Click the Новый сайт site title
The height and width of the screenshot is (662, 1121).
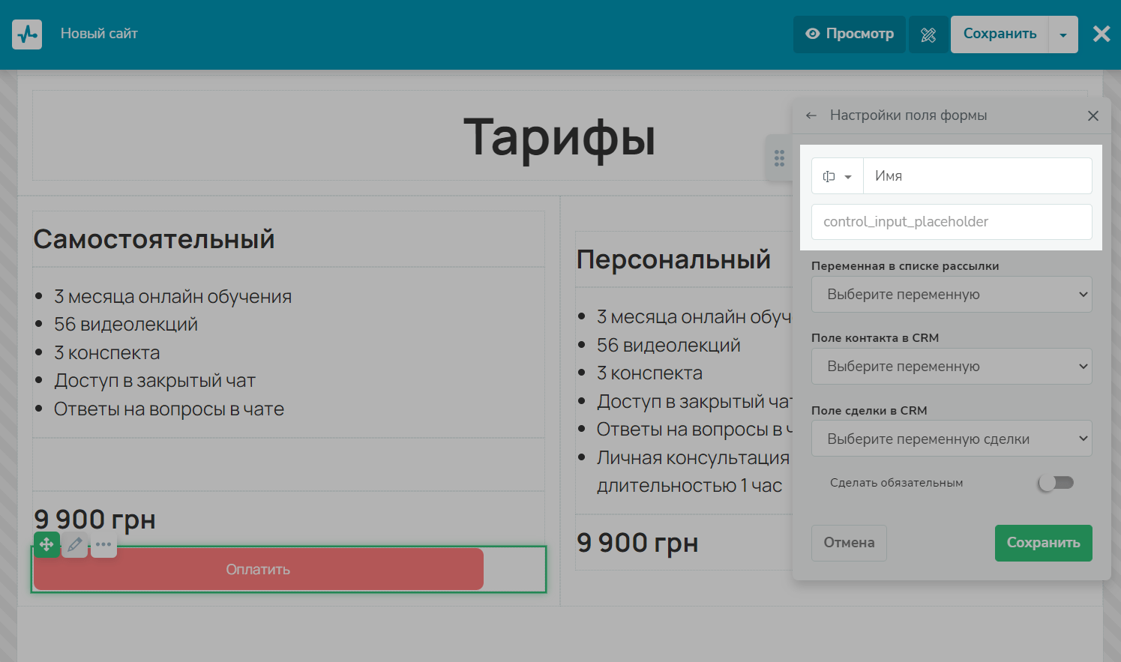[x=99, y=34]
